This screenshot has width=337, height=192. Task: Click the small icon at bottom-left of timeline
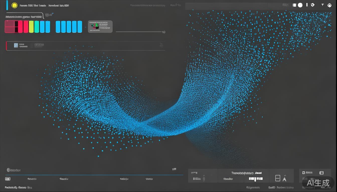click(8, 179)
